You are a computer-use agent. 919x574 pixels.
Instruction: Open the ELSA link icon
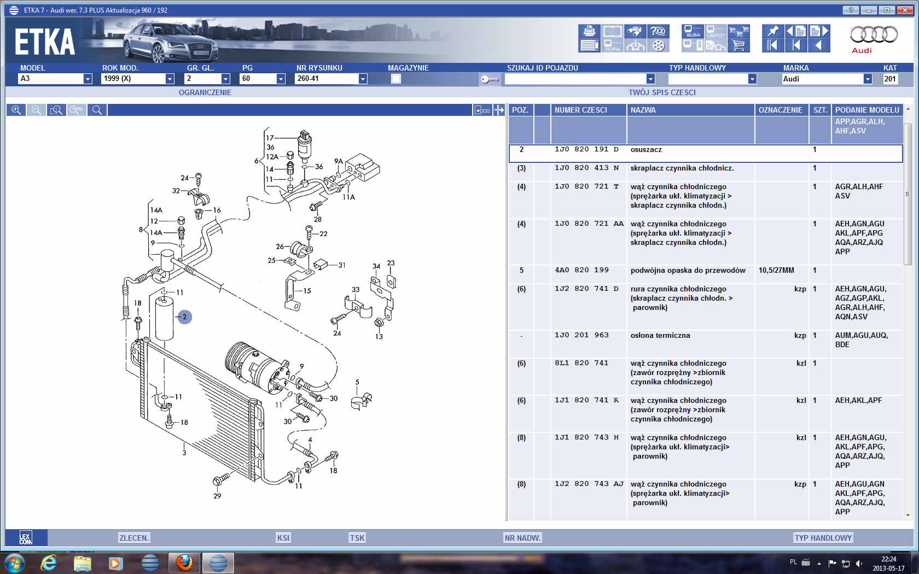(693, 31)
